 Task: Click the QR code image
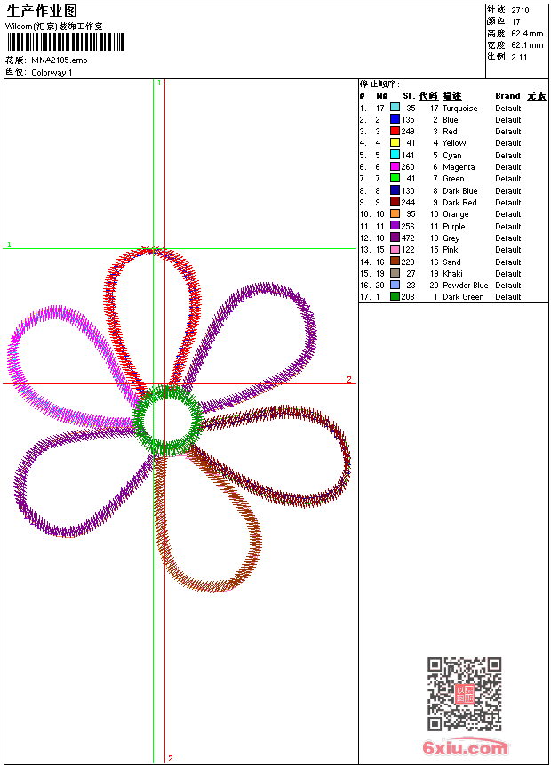point(464,694)
